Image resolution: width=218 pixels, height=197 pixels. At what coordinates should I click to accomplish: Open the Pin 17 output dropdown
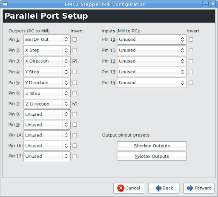pos(47,156)
